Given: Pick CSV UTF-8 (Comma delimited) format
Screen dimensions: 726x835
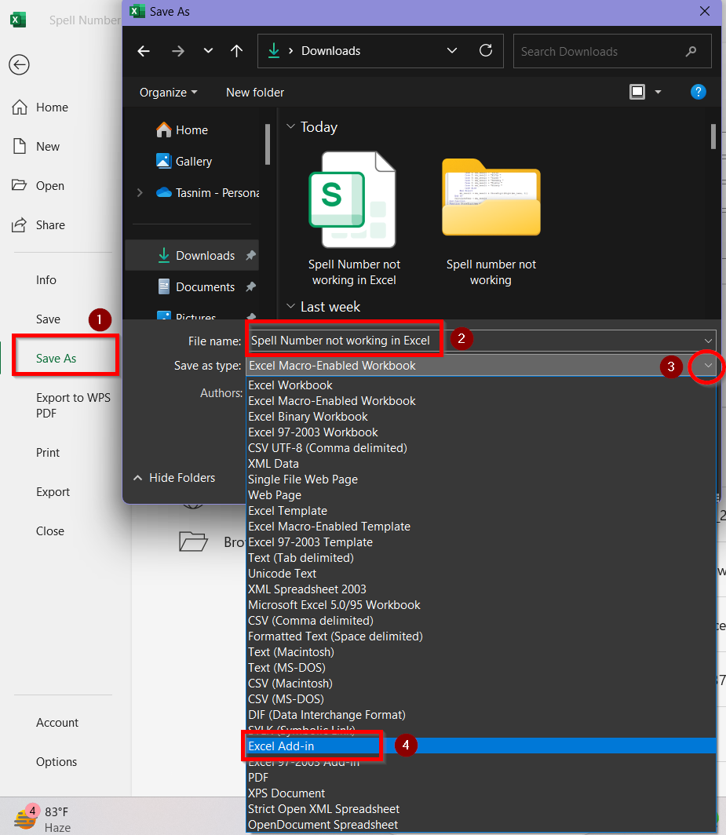Looking at the screenshot, I should (x=327, y=448).
